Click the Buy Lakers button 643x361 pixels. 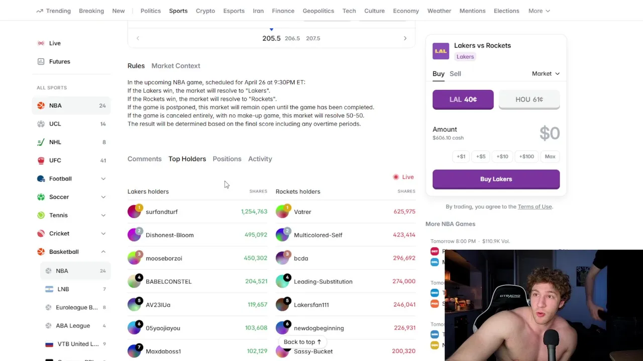[x=496, y=179]
